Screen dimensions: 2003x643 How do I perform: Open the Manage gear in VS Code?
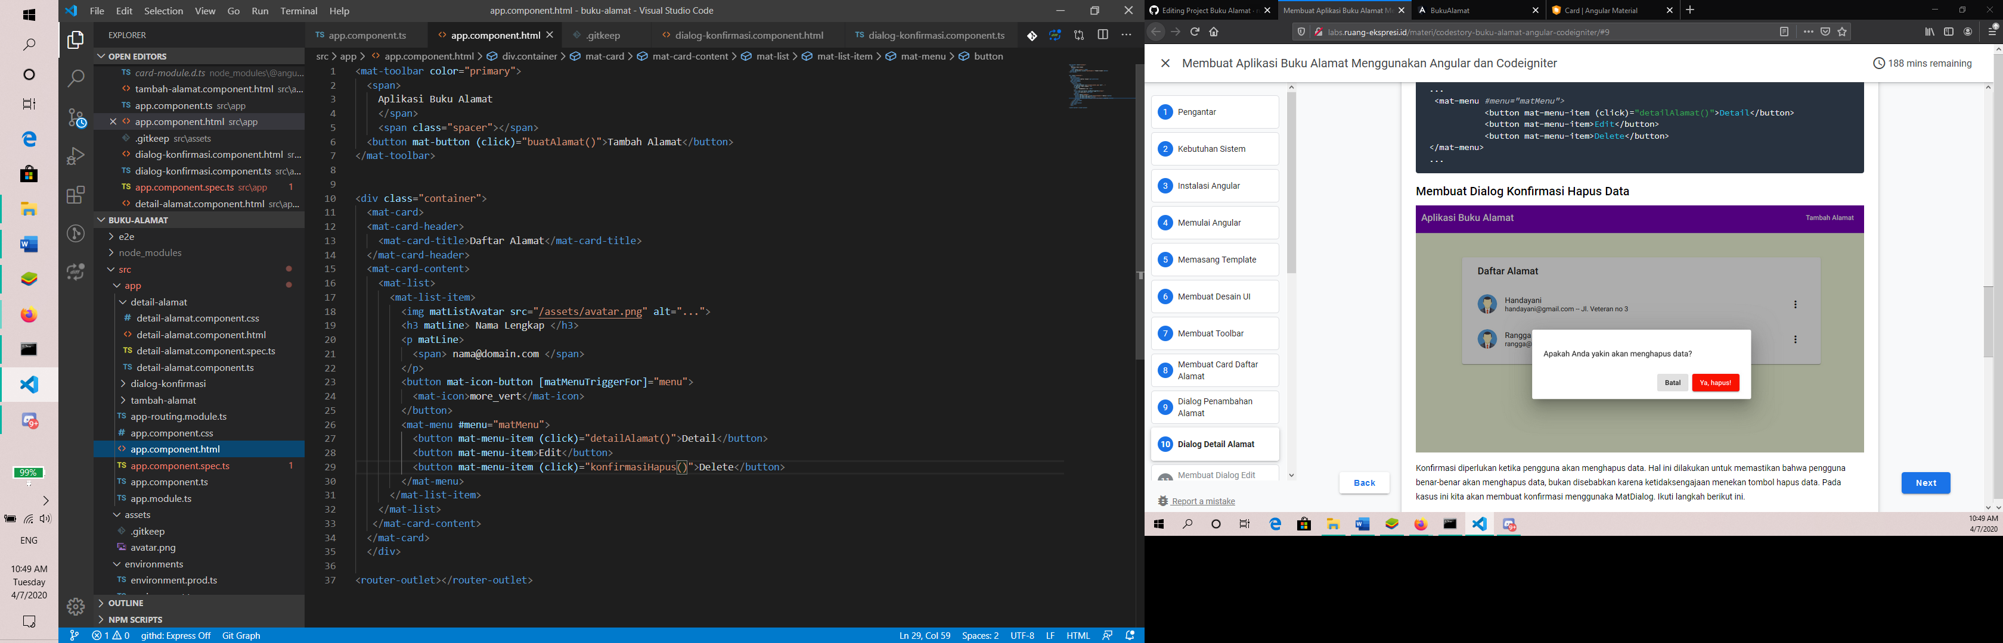click(76, 607)
